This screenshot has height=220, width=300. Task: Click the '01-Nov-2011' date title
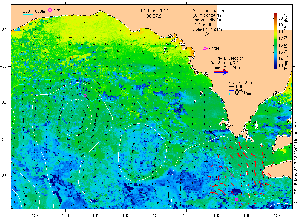point(155,11)
